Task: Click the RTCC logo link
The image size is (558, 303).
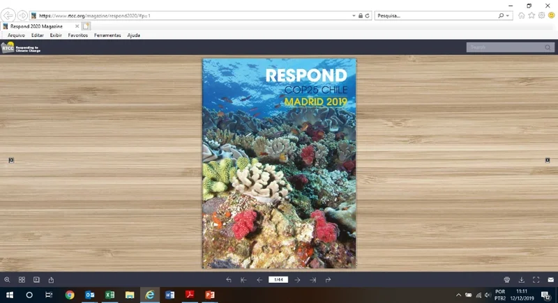Action: pyautogui.click(x=21, y=47)
